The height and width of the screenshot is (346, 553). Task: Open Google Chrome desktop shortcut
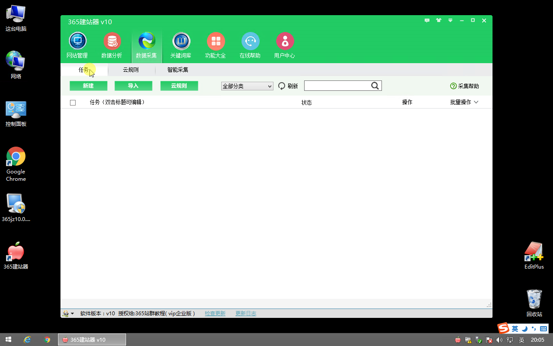[16, 157]
